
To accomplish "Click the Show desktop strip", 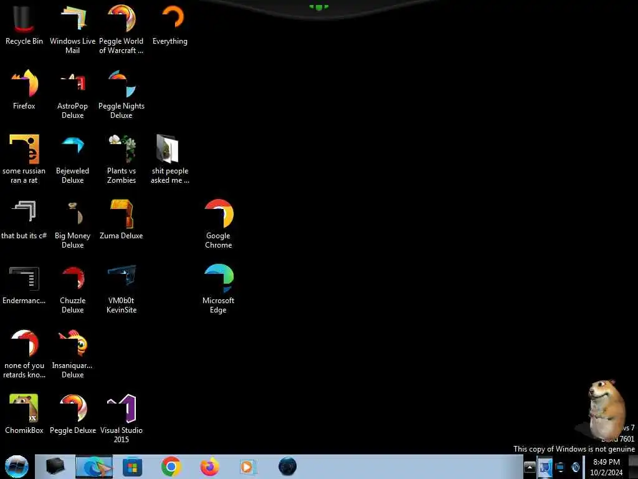I will 634,467.
